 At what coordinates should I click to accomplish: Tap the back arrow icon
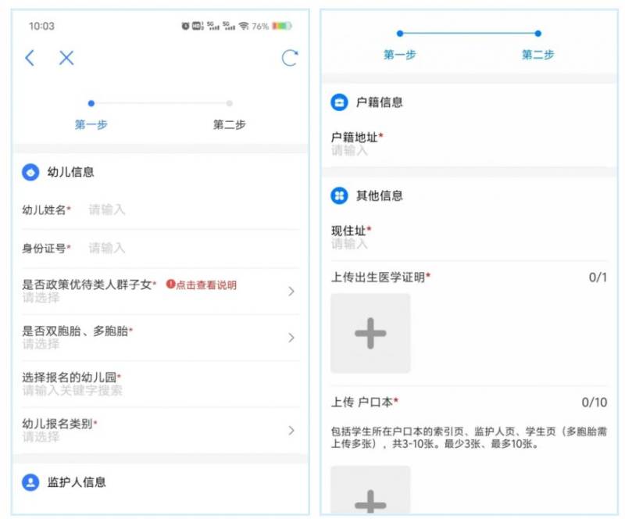30,58
